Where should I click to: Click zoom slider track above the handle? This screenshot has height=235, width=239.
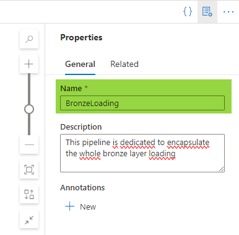29,89
